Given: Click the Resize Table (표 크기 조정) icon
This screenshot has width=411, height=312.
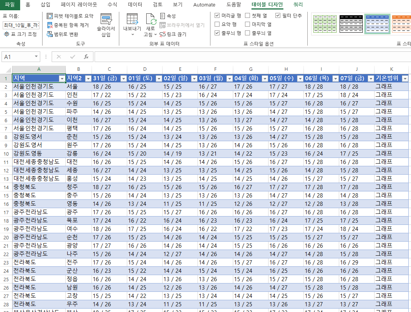Looking at the screenshot, I should [x=6, y=34].
